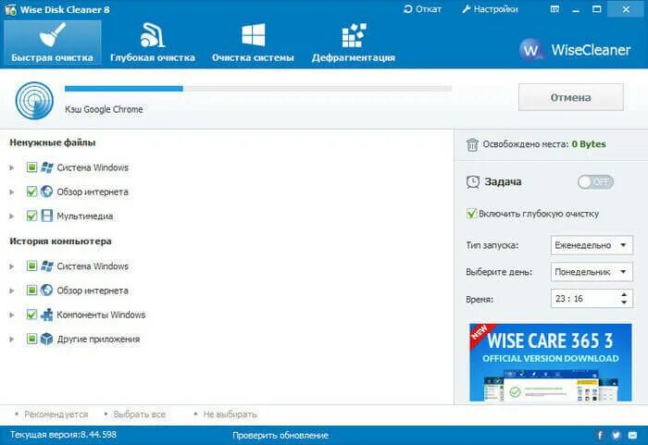Open the Выберите день dropdown

pyautogui.click(x=592, y=272)
